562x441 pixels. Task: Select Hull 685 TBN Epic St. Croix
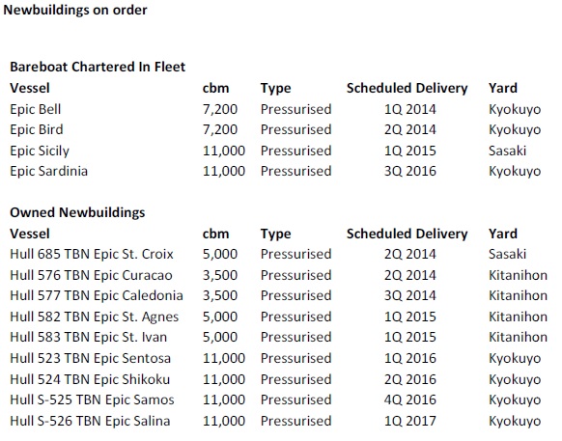92,254
